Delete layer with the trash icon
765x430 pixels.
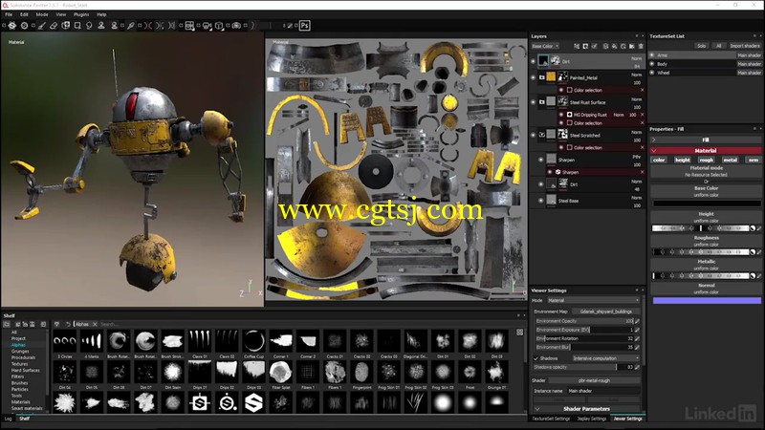pyautogui.click(x=641, y=46)
